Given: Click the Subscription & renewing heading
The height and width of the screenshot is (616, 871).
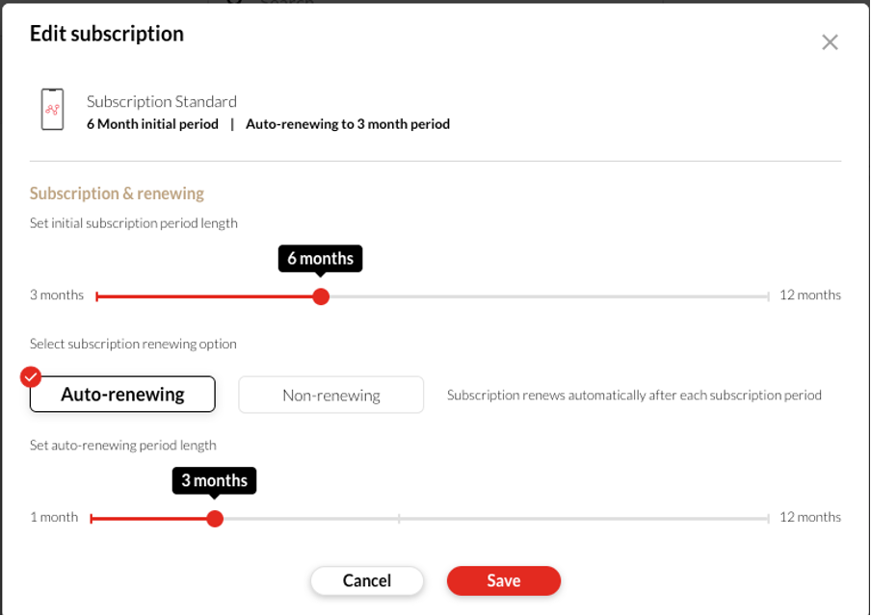Looking at the screenshot, I should pyautogui.click(x=117, y=193).
